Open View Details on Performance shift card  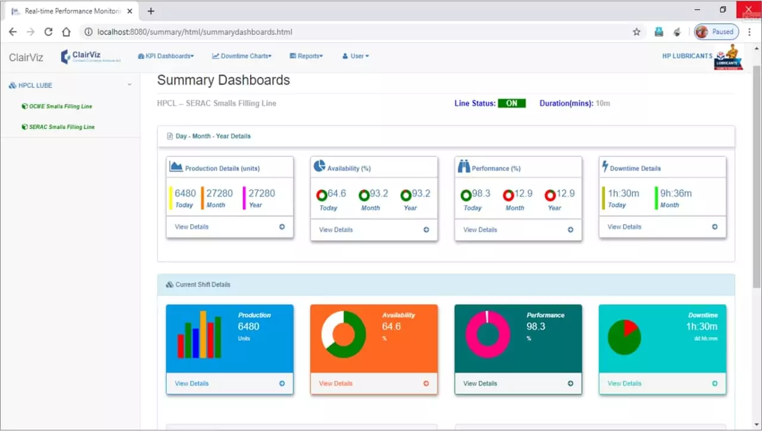pos(480,383)
